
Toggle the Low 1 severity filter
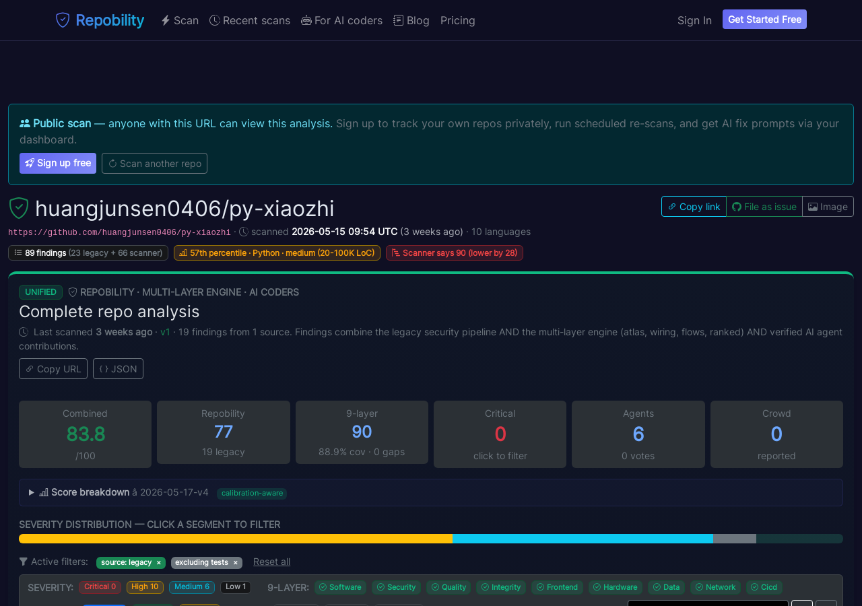pyautogui.click(x=236, y=587)
